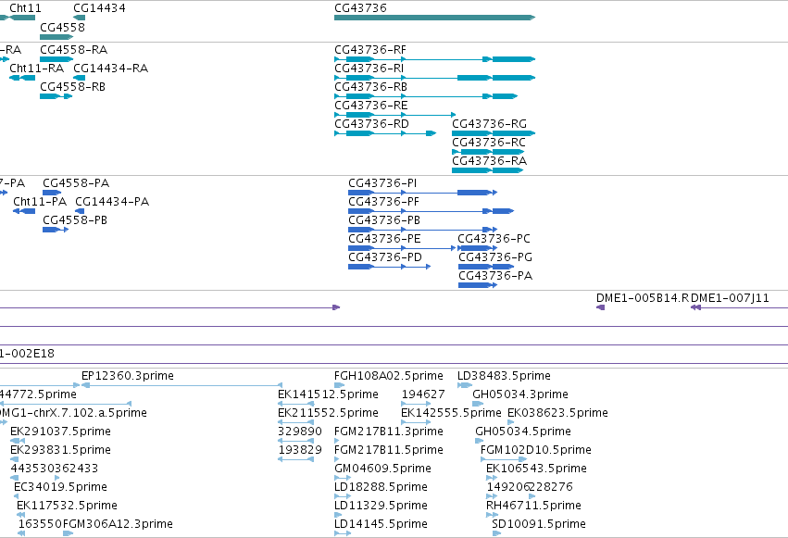Select EST FGM217B11.5prime
The image size is (788, 538).
coord(338,460)
